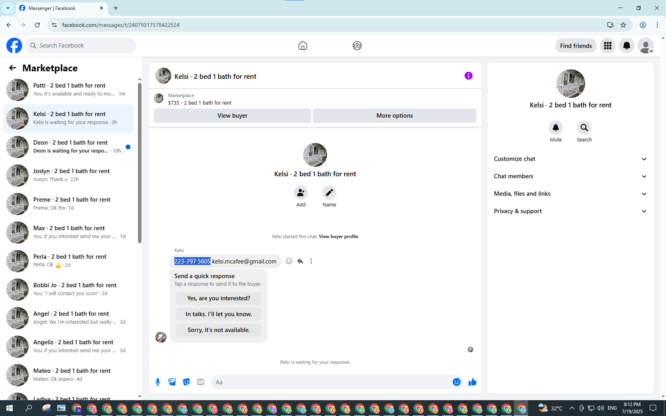666x416 pixels.
Task: Open the Chrome profile icon
Action: click(x=643, y=25)
